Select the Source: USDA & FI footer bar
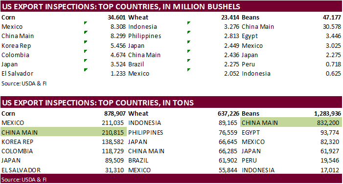Screen dimensions: 343x184 click(x=171, y=179)
